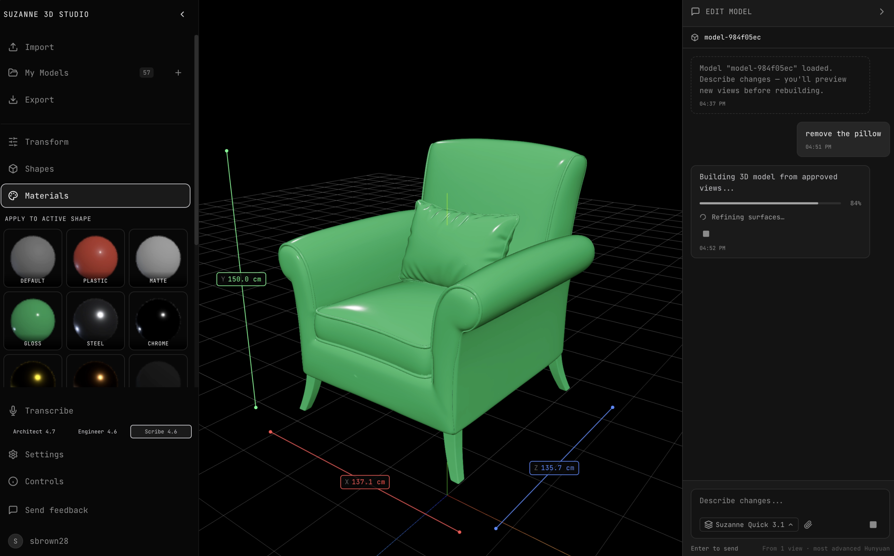Open the Controls panel icon
The width and height of the screenshot is (894, 556).
13,481
